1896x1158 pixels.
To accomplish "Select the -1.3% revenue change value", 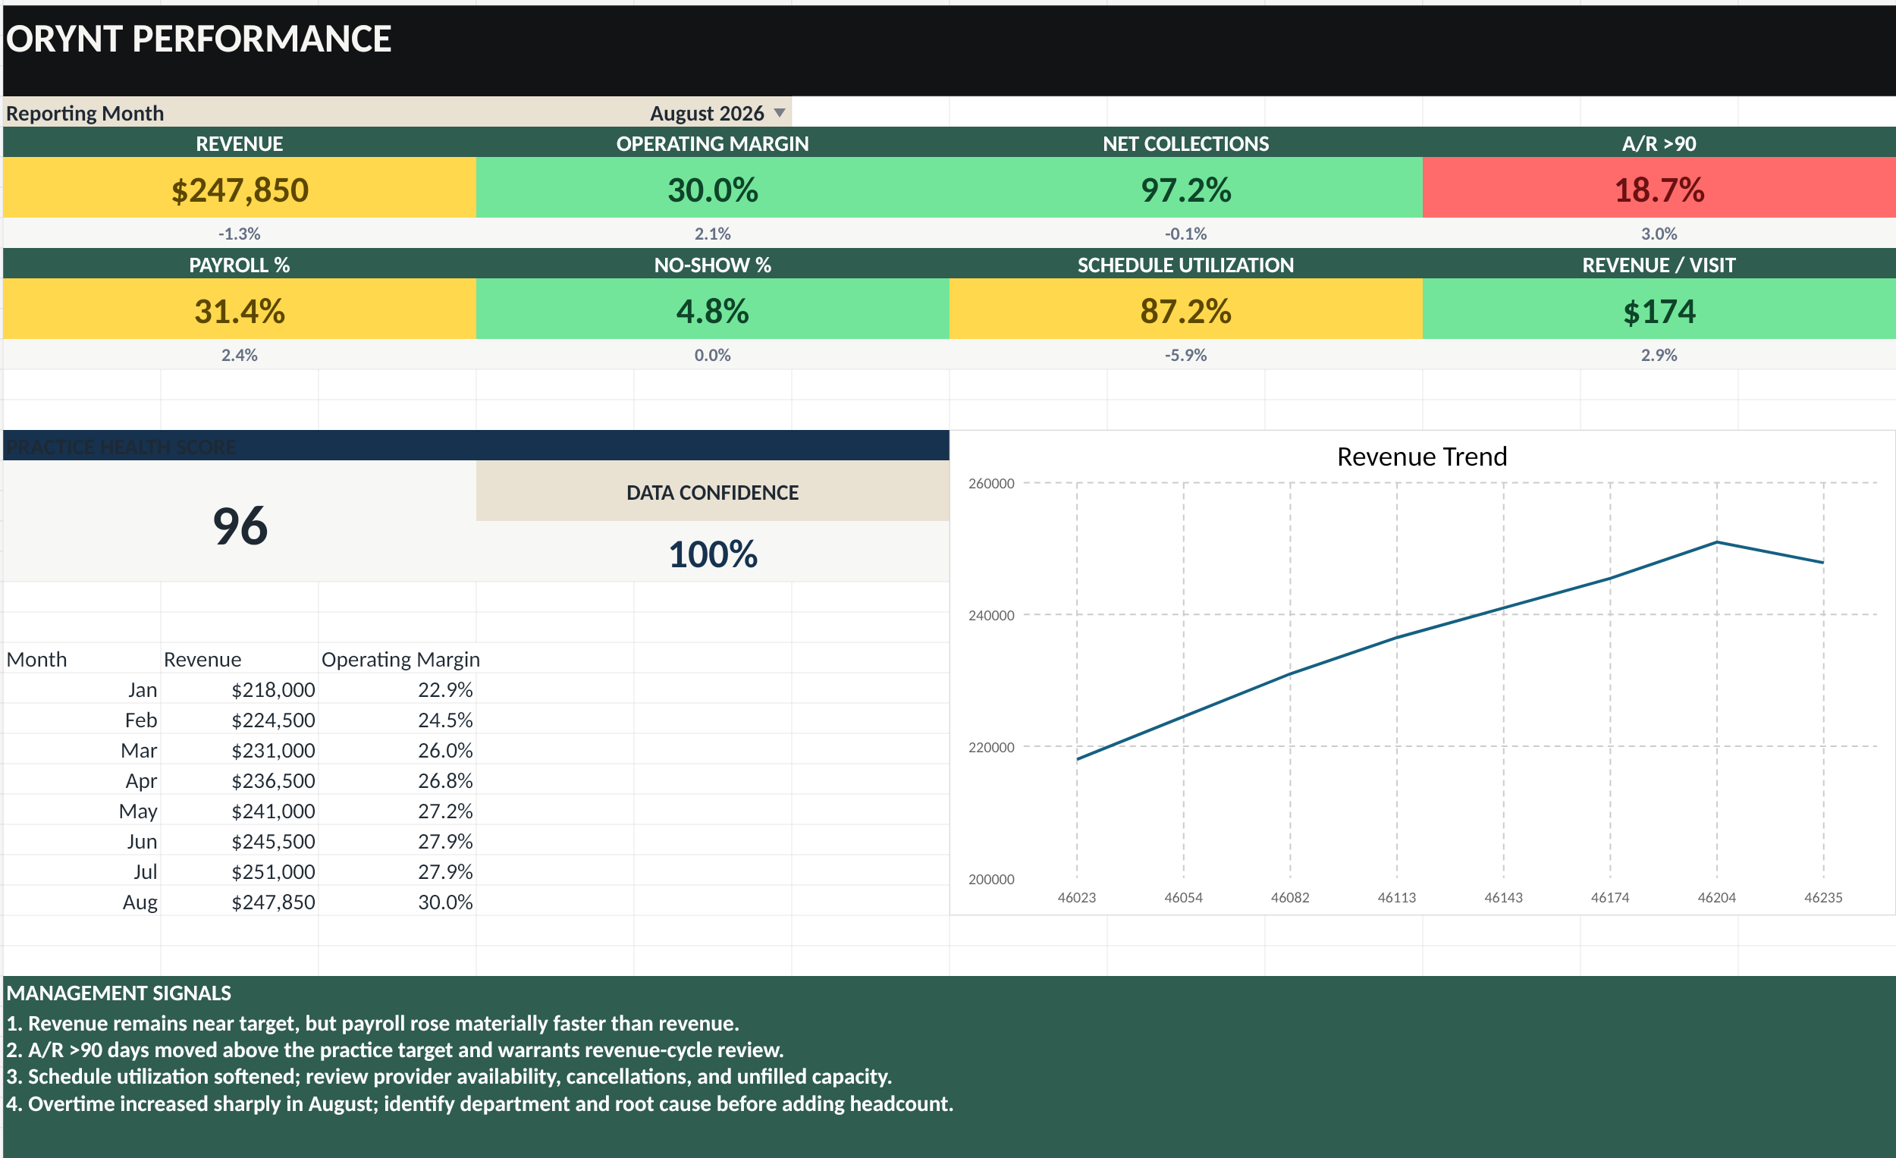I will pos(240,233).
